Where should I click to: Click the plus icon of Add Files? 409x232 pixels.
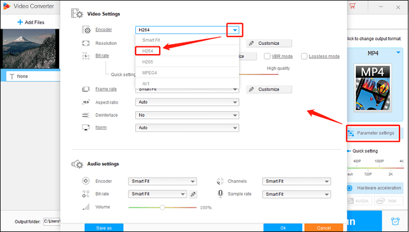click(x=20, y=23)
